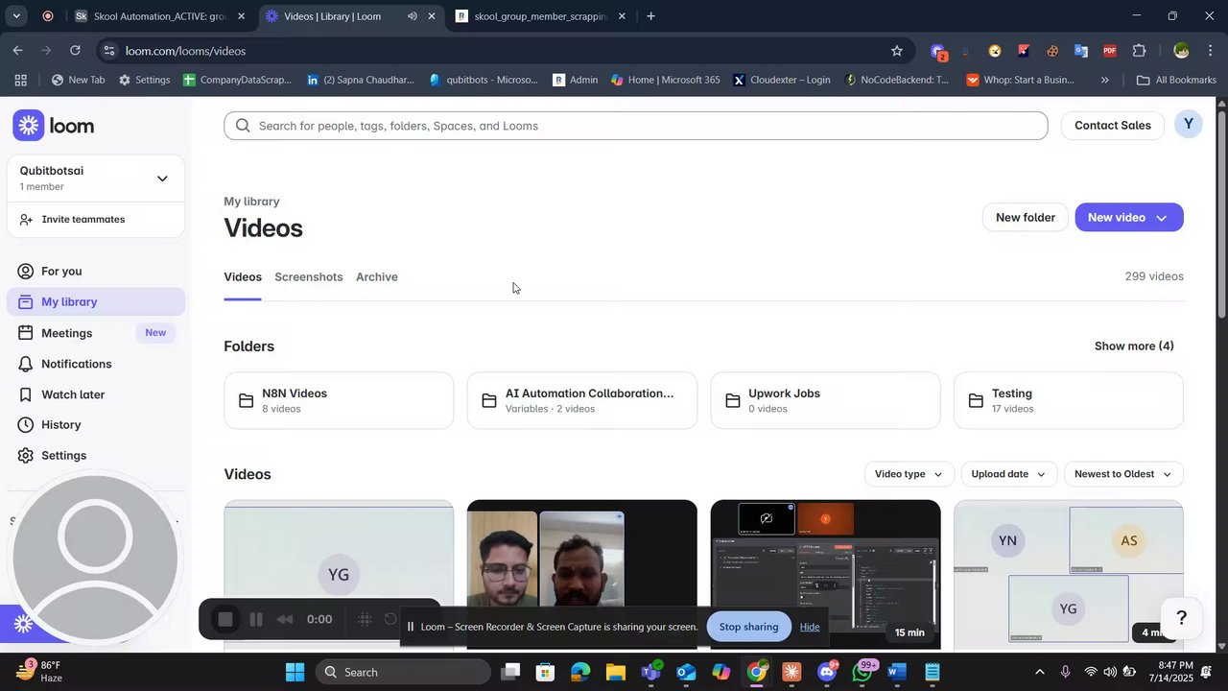This screenshot has width=1228, height=691.
Task: Bookmark this page with the star icon
Action: click(x=897, y=51)
